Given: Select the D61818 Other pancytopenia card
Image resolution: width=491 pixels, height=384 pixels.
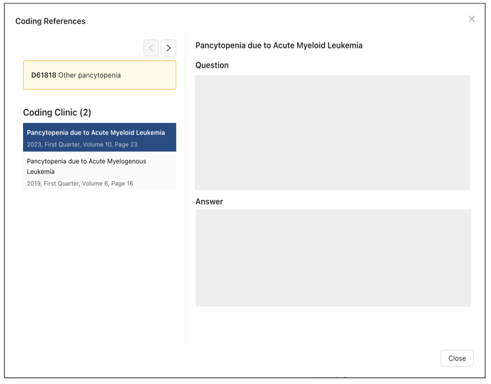Looking at the screenshot, I should click(x=100, y=75).
